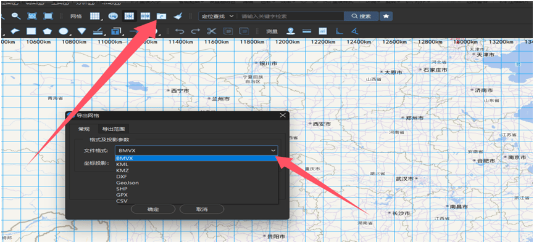Select the inverted triangle shape tool
The height and width of the screenshot is (243, 534).
pos(81,31)
